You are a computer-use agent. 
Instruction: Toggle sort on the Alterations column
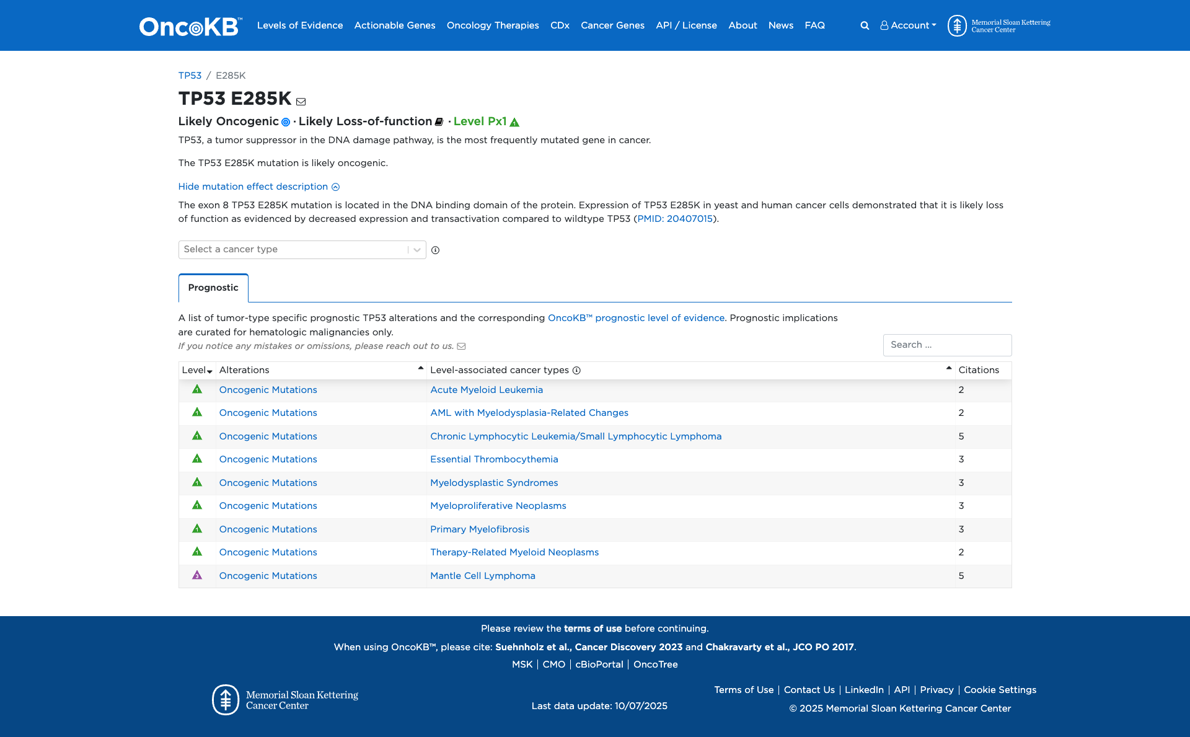coord(420,368)
